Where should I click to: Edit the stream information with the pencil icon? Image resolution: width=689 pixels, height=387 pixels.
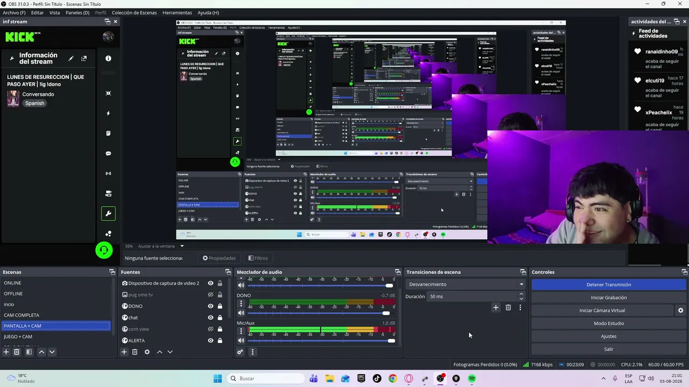71,59
